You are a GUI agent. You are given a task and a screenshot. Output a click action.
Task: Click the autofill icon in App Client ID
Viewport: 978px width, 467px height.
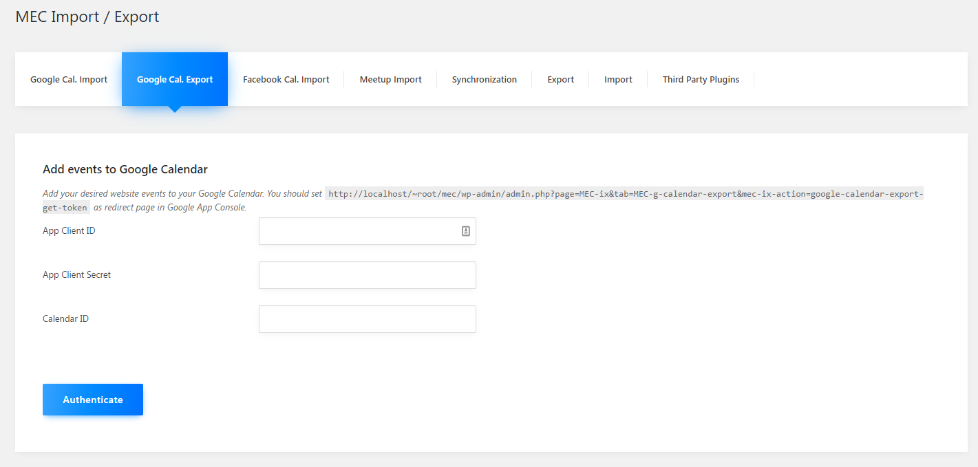[x=466, y=231]
